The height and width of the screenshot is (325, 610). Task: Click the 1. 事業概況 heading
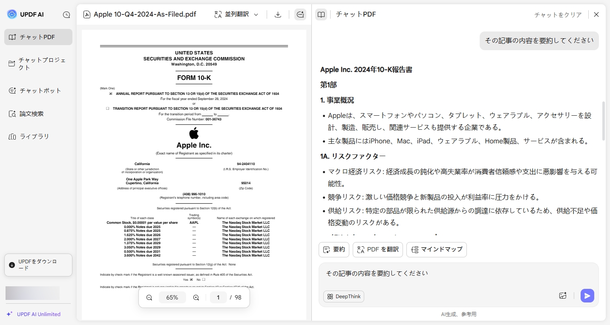337,100
